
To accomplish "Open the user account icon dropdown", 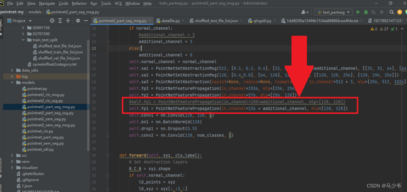I will coord(305,12).
